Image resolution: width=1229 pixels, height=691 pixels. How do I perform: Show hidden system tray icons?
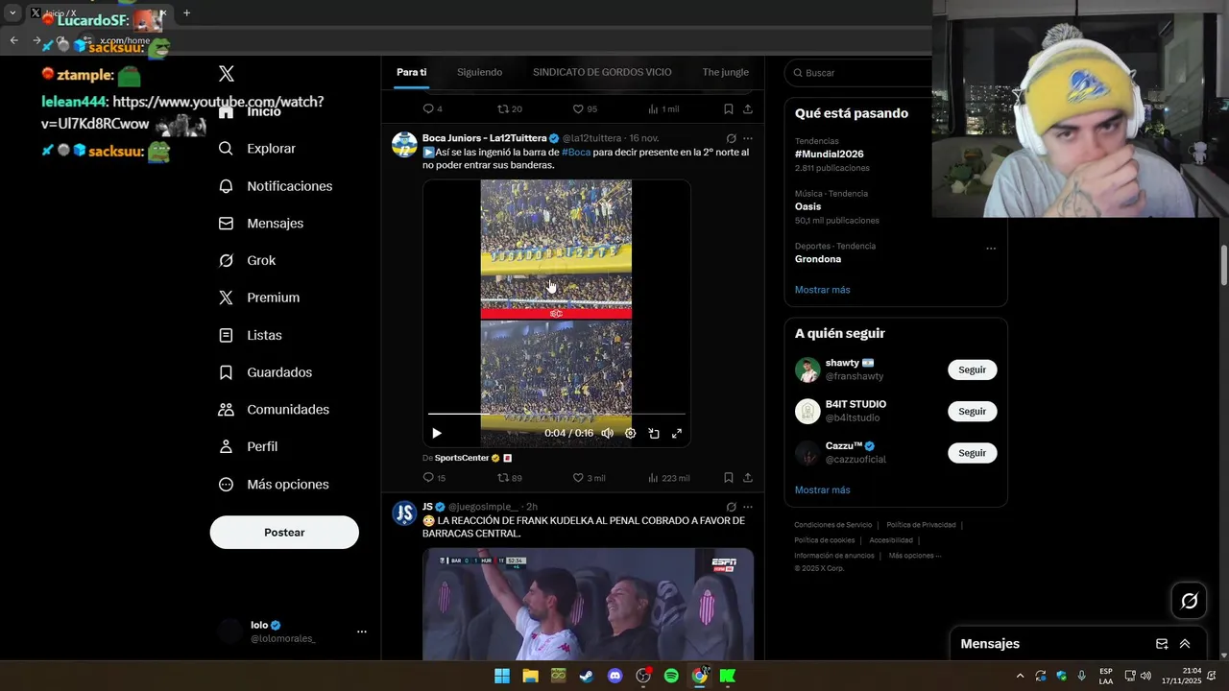point(1020,676)
